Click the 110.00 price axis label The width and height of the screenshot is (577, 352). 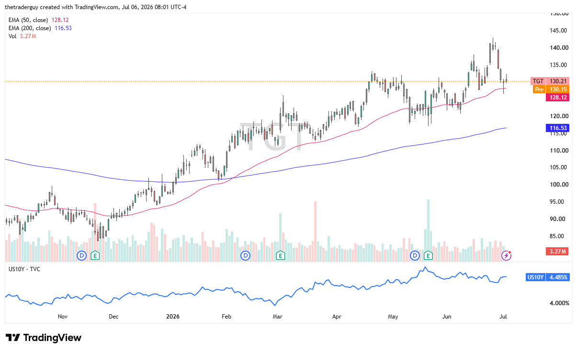pos(558,151)
